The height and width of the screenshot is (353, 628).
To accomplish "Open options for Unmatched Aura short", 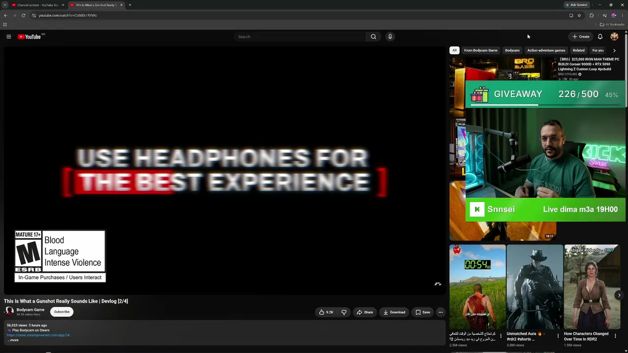I will click(x=558, y=336).
